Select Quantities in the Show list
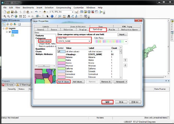Screen dimensions: 174x124 coord(40,49)
